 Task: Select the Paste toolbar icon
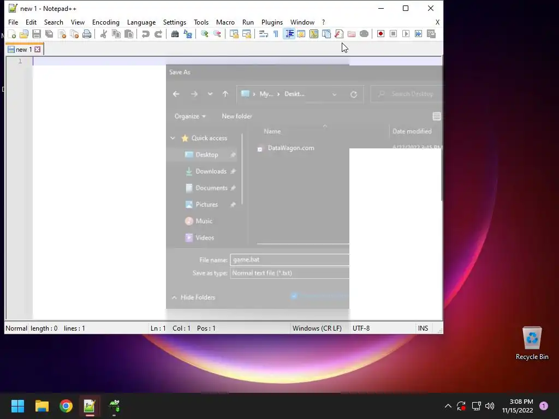point(129,34)
